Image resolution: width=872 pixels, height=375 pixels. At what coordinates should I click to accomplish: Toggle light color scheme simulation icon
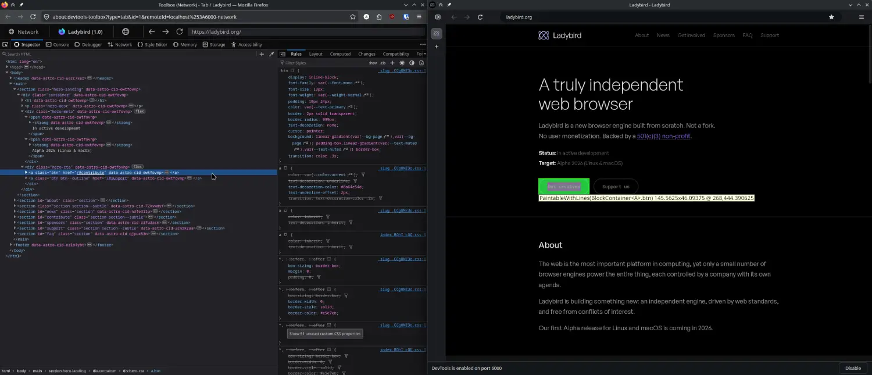pyautogui.click(x=402, y=63)
